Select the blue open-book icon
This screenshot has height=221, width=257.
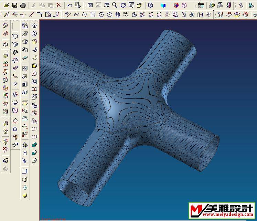163,6
